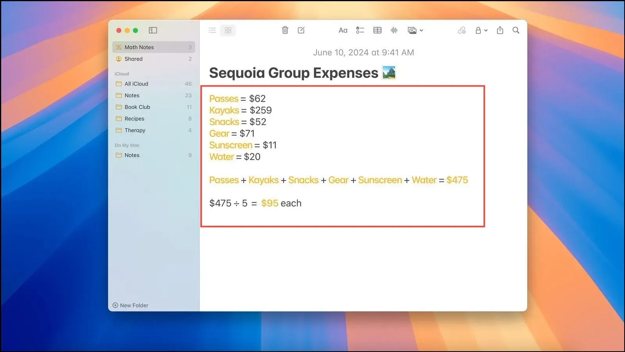
Task: Minimize the Notes window
Action: click(127, 30)
